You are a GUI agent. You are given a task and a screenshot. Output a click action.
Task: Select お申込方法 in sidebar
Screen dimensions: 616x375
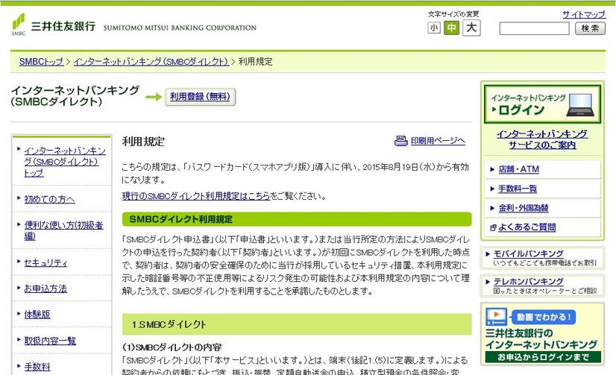coord(45,289)
